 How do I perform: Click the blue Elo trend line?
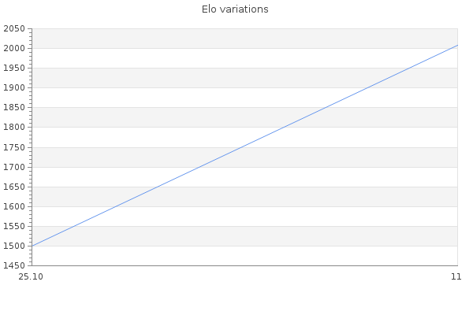tap(244, 146)
